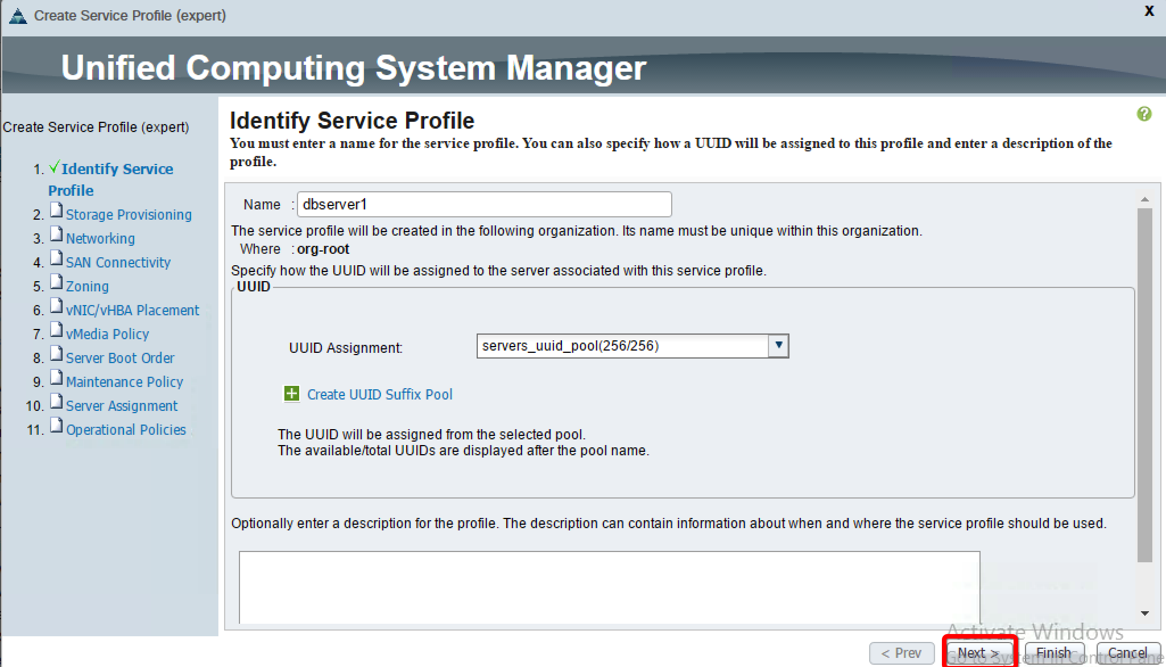
Task: Click the page icon beside Zoning
Action: [56, 282]
